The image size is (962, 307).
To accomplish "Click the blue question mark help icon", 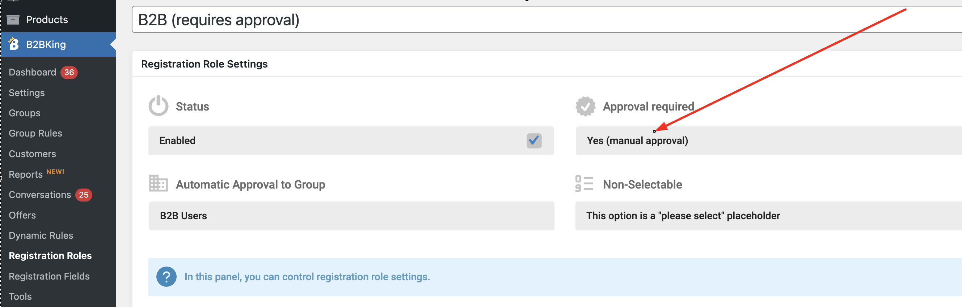I will [166, 276].
